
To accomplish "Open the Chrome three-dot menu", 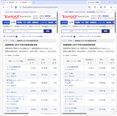I will tap(115, 7).
